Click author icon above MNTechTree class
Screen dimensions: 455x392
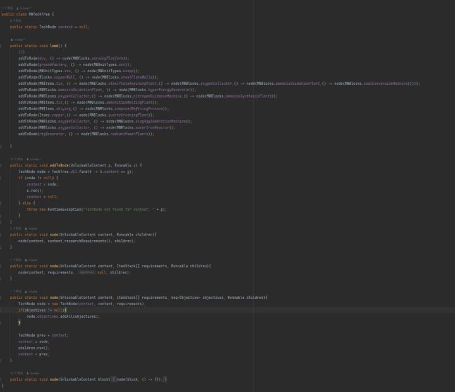pos(18,7)
